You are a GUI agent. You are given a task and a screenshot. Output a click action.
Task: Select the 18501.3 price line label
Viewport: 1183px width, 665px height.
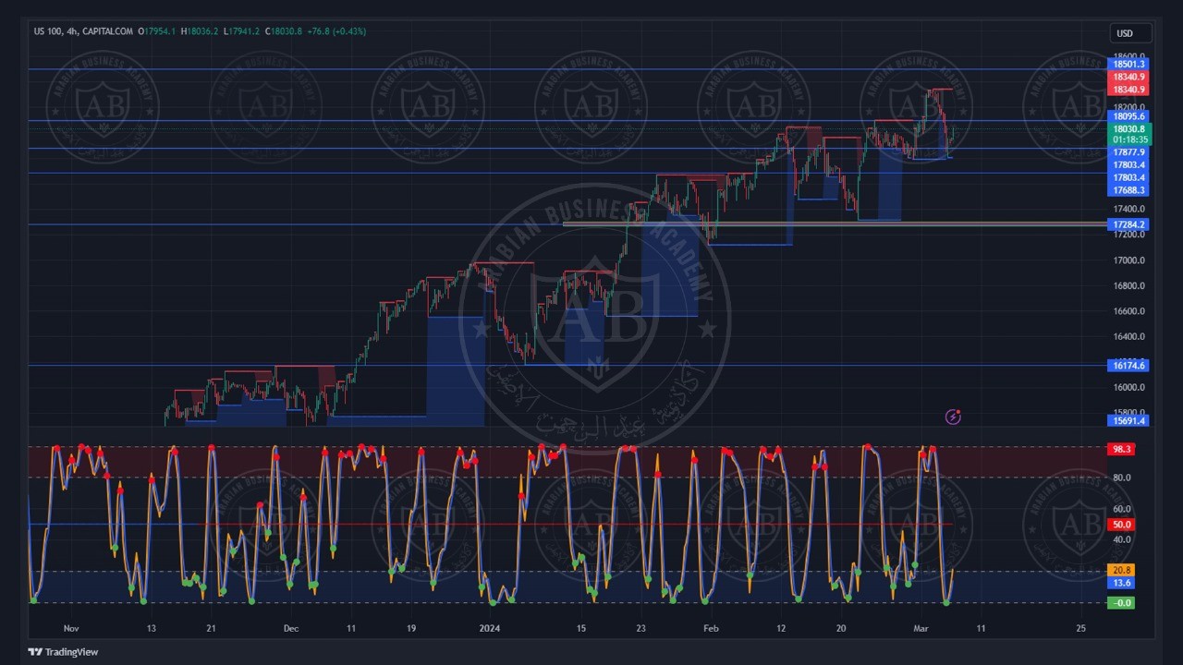coord(1128,64)
